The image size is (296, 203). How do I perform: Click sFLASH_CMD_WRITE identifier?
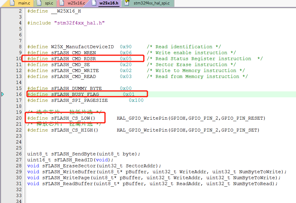[75, 71]
